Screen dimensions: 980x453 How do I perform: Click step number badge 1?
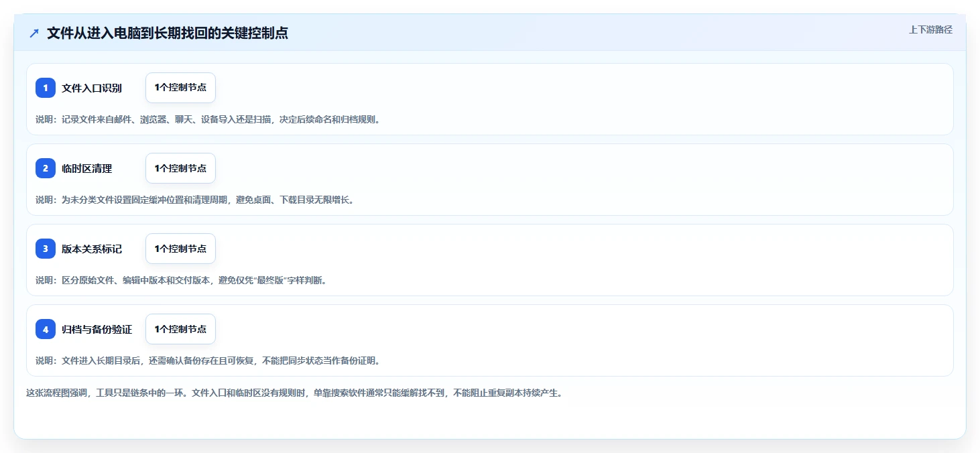(46, 88)
